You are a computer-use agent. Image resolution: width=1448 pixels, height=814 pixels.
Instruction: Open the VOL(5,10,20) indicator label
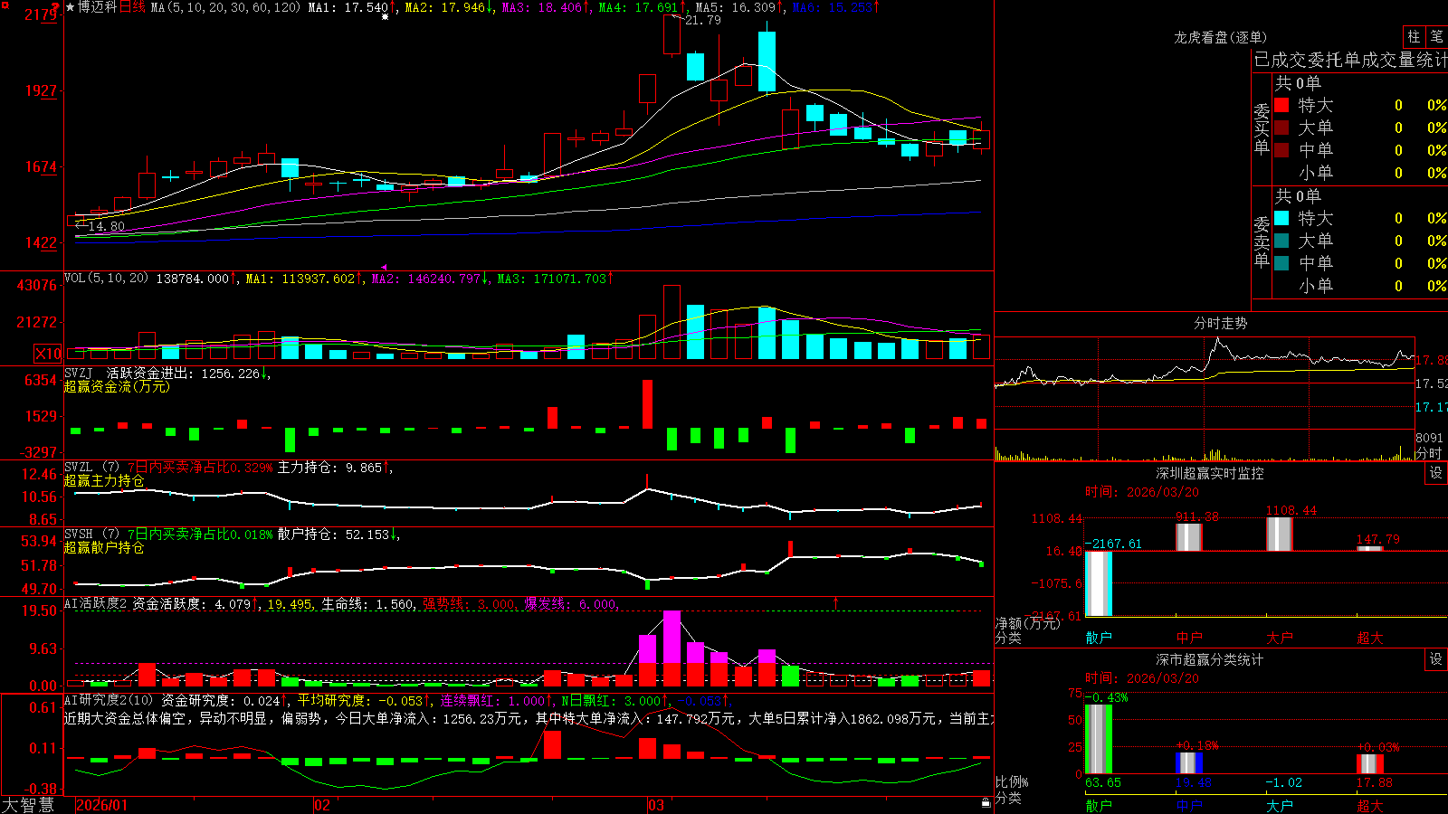pyautogui.click(x=106, y=279)
